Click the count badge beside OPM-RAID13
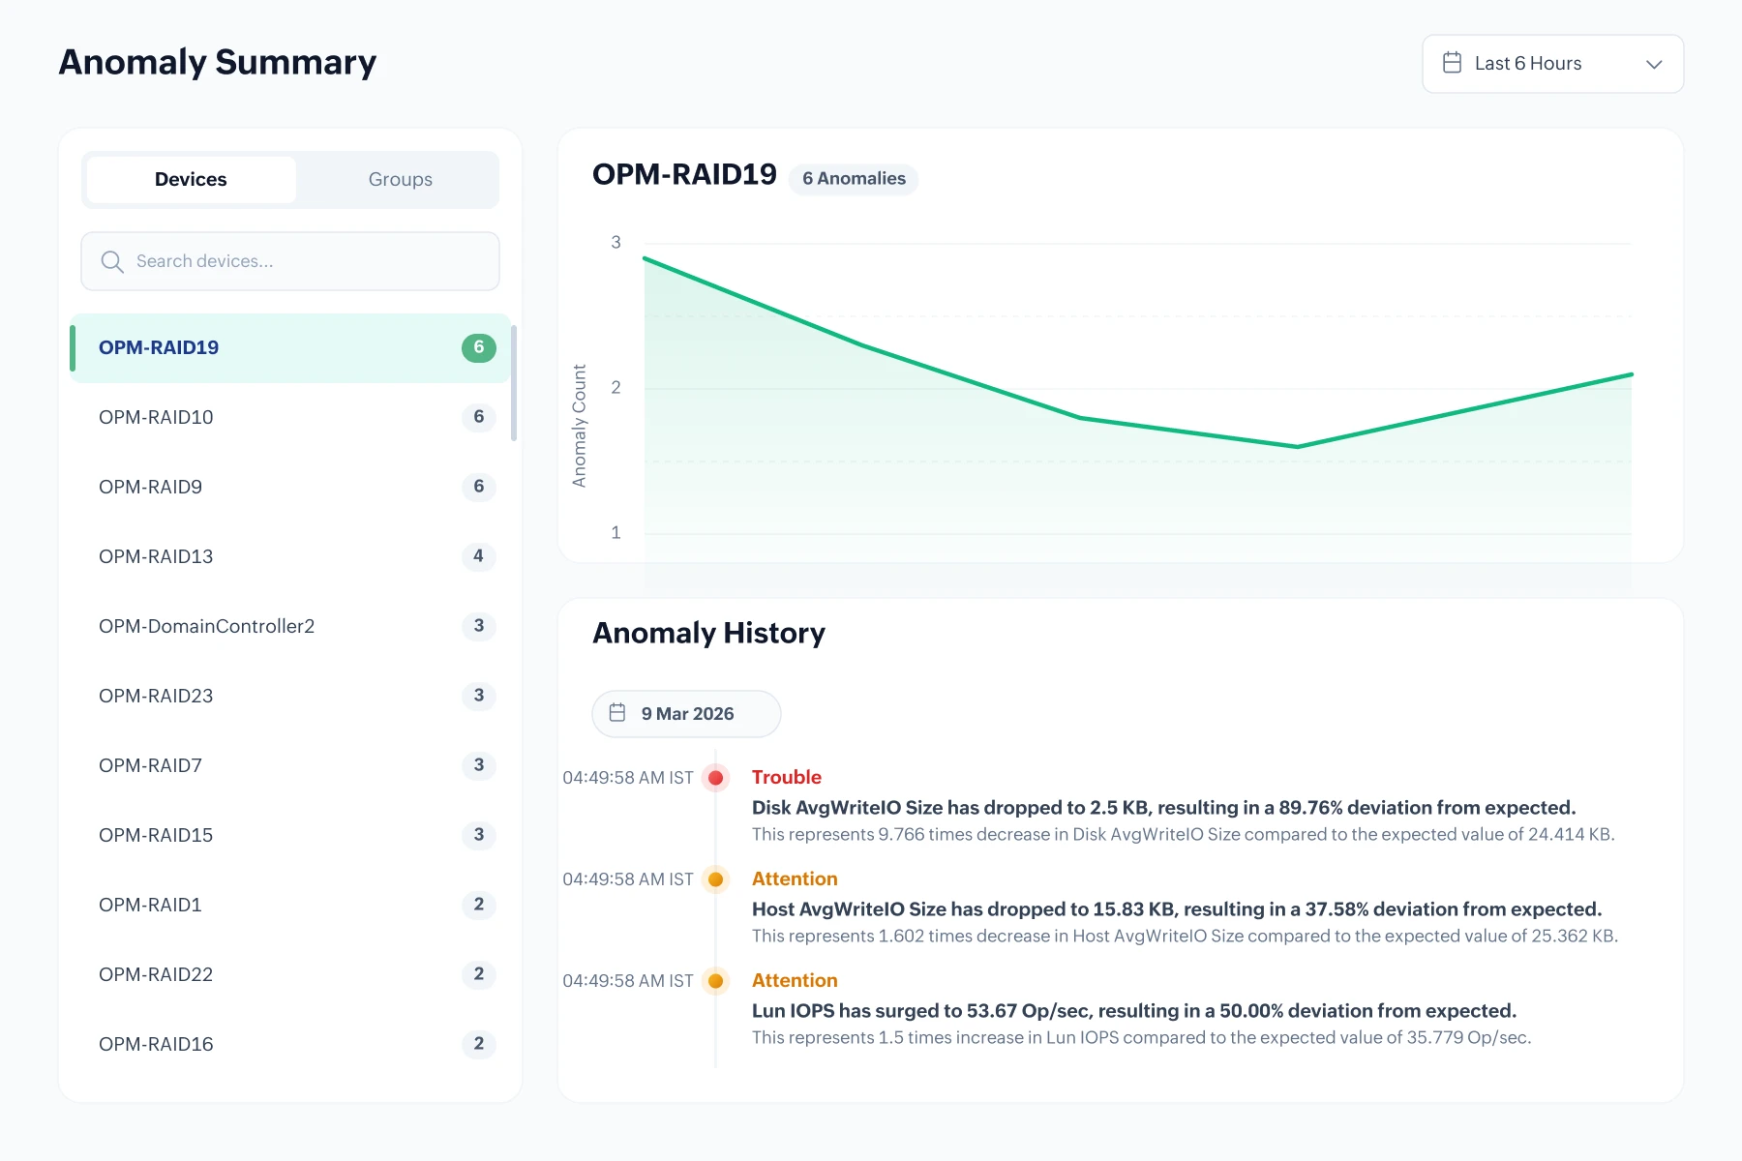Image resolution: width=1742 pixels, height=1161 pixels. (478, 556)
